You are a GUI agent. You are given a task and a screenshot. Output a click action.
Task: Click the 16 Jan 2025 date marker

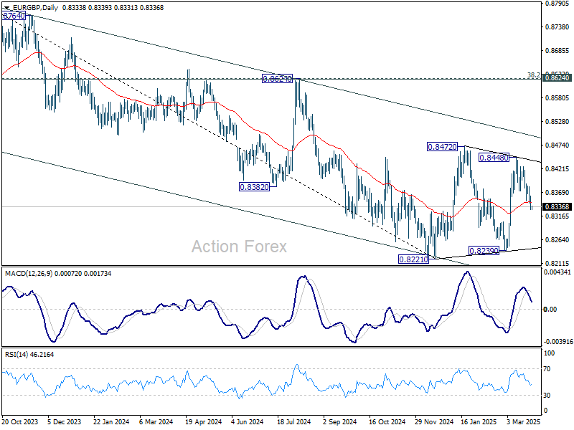(478, 421)
